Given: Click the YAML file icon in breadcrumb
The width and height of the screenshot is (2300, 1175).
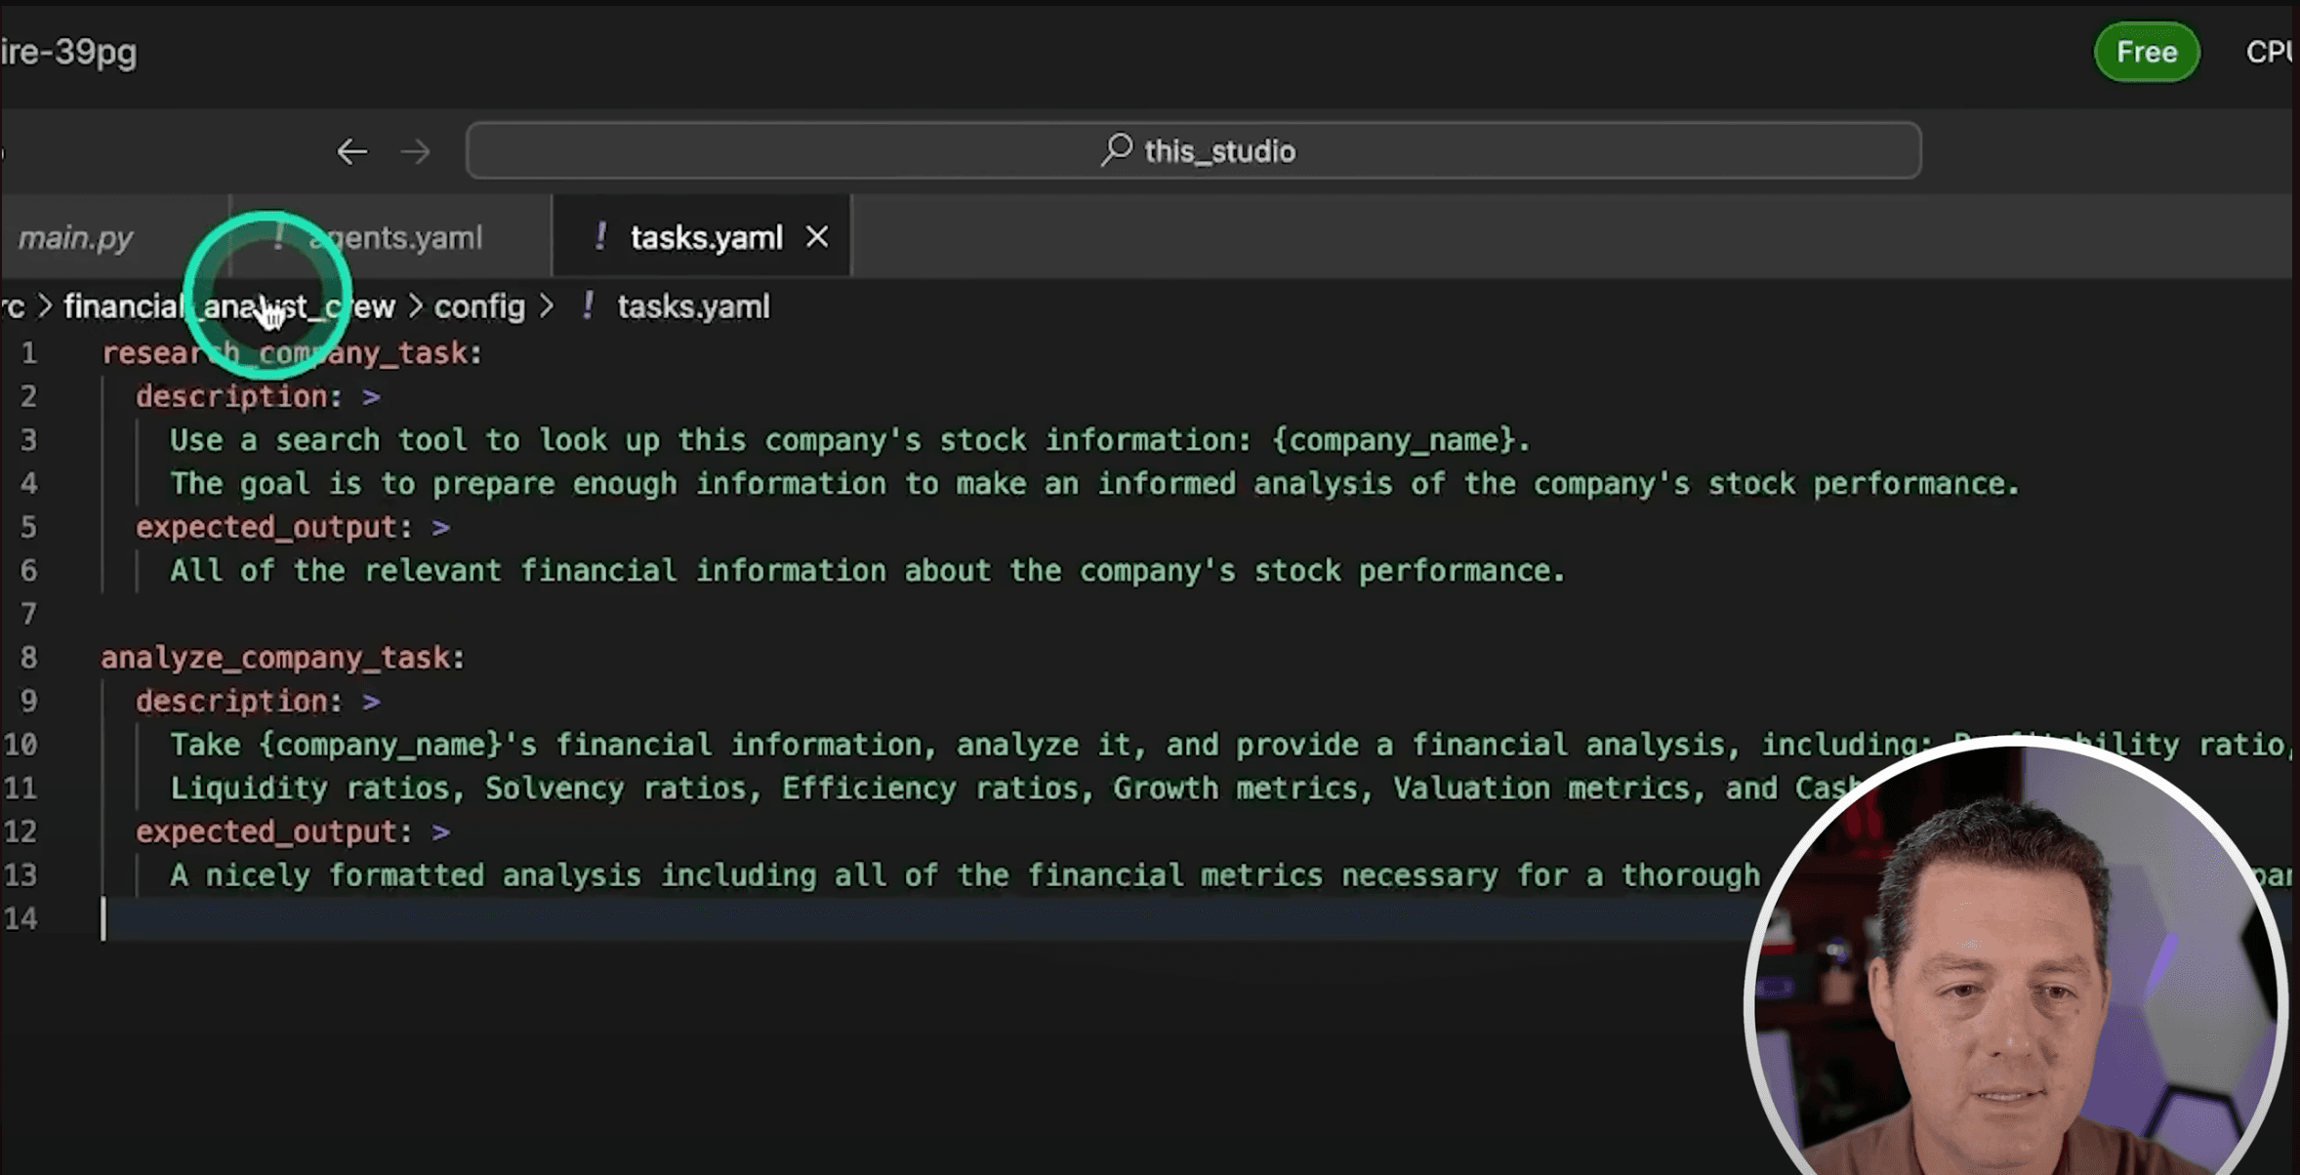Looking at the screenshot, I should pyautogui.click(x=588, y=306).
